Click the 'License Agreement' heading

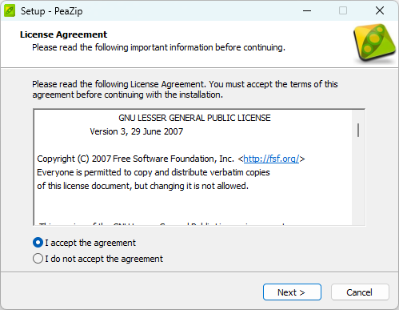coord(63,34)
